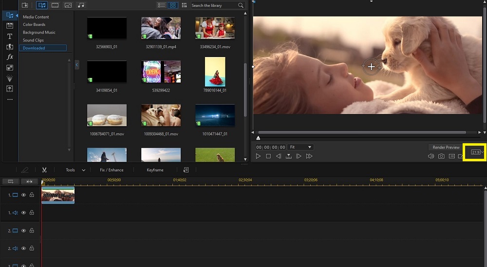Toggle lock on audio track 1

point(32,212)
